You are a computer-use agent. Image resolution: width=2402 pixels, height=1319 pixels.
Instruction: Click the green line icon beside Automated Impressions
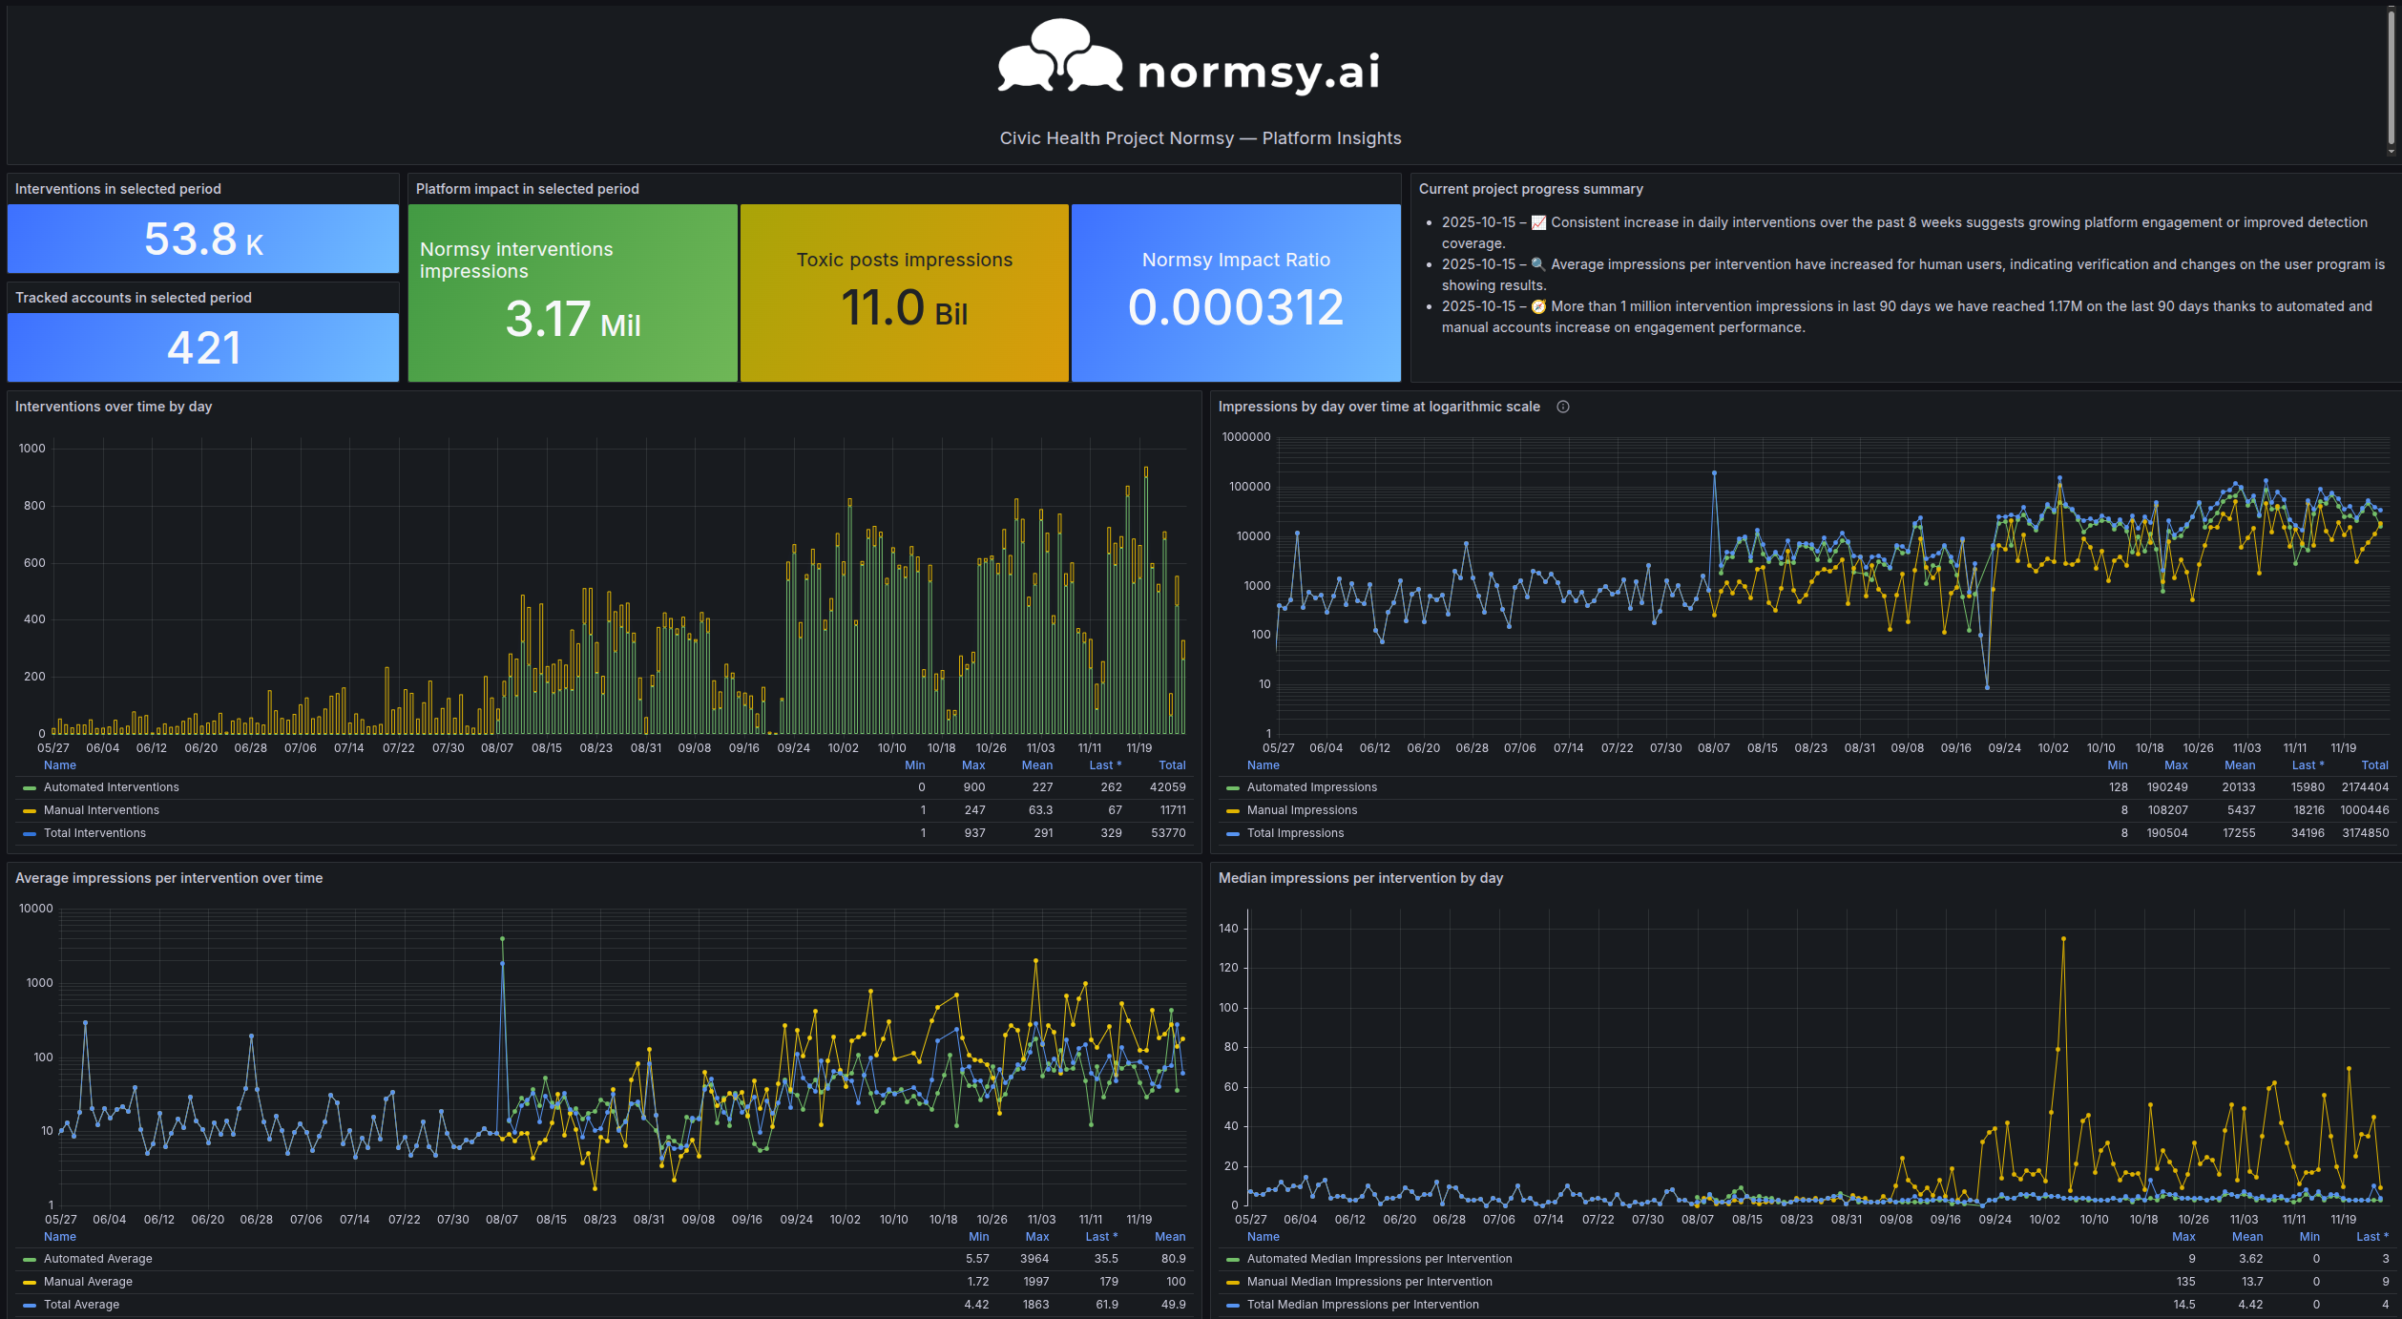point(1232,786)
